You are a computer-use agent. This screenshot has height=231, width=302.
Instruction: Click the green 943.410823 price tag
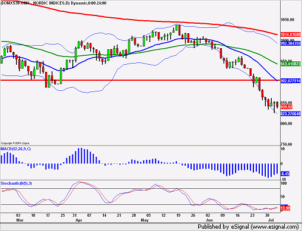291,64
